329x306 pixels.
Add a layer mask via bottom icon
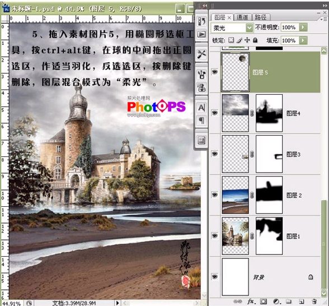pos(264,302)
